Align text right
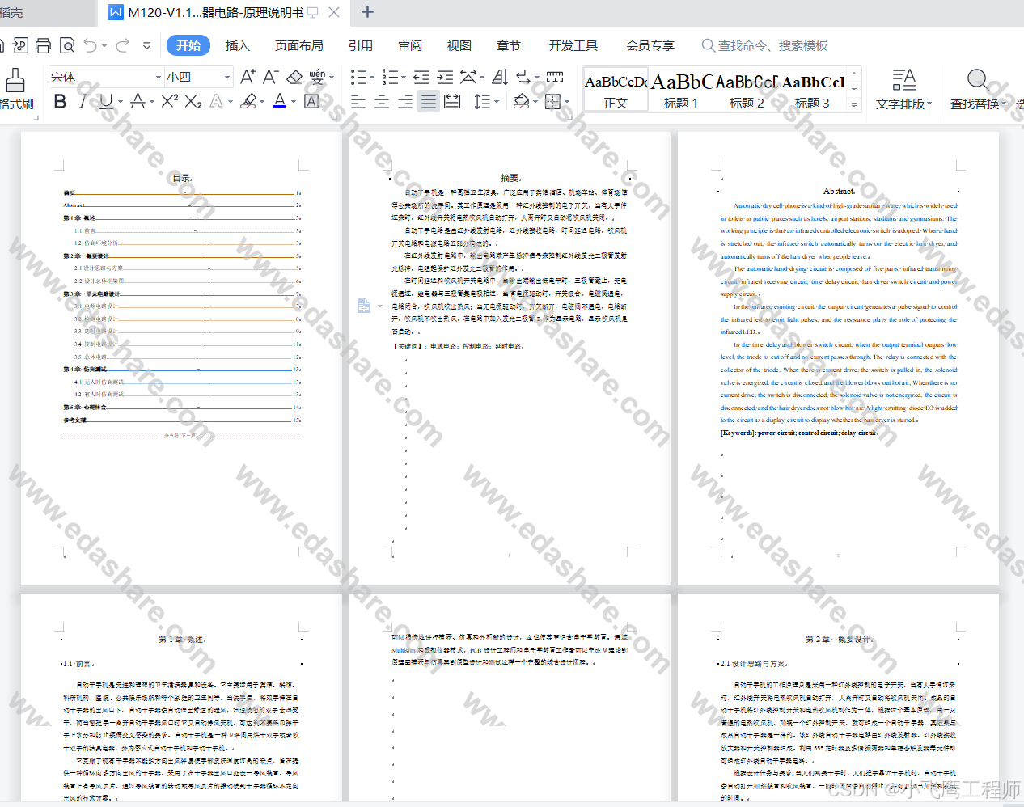 click(405, 101)
